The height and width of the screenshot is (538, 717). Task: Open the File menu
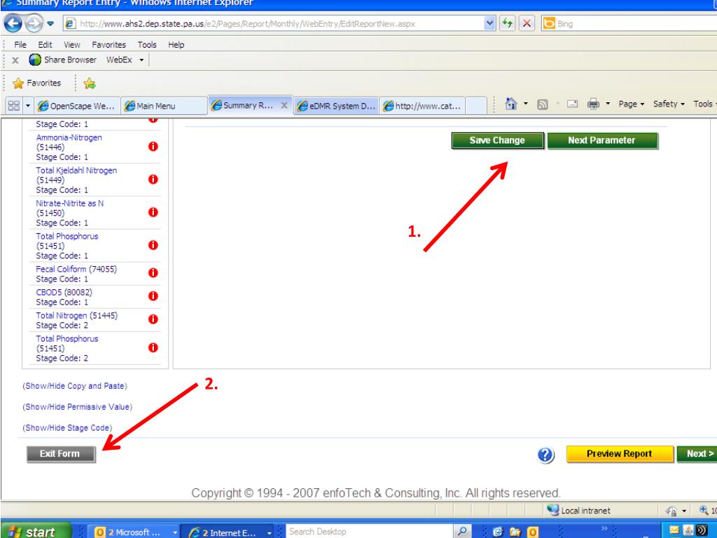coord(20,44)
